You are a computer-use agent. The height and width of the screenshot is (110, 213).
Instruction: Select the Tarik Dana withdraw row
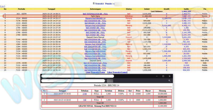[95, 16]
